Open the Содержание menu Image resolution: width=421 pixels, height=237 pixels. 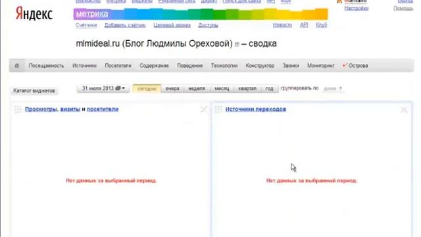[154, 66]
